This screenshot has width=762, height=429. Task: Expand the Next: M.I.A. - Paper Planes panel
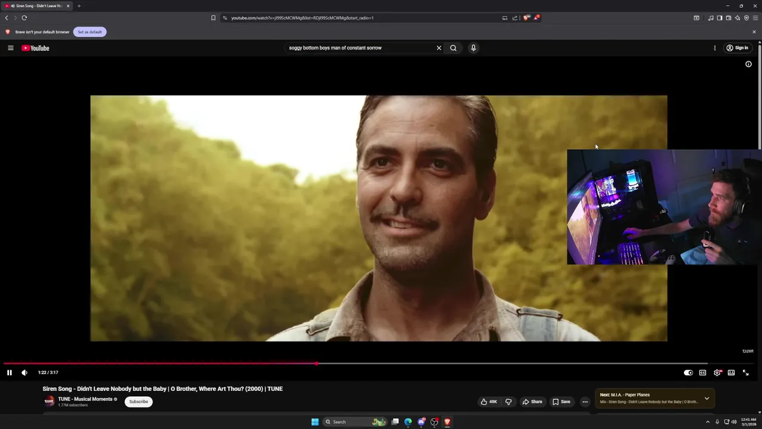707,398
